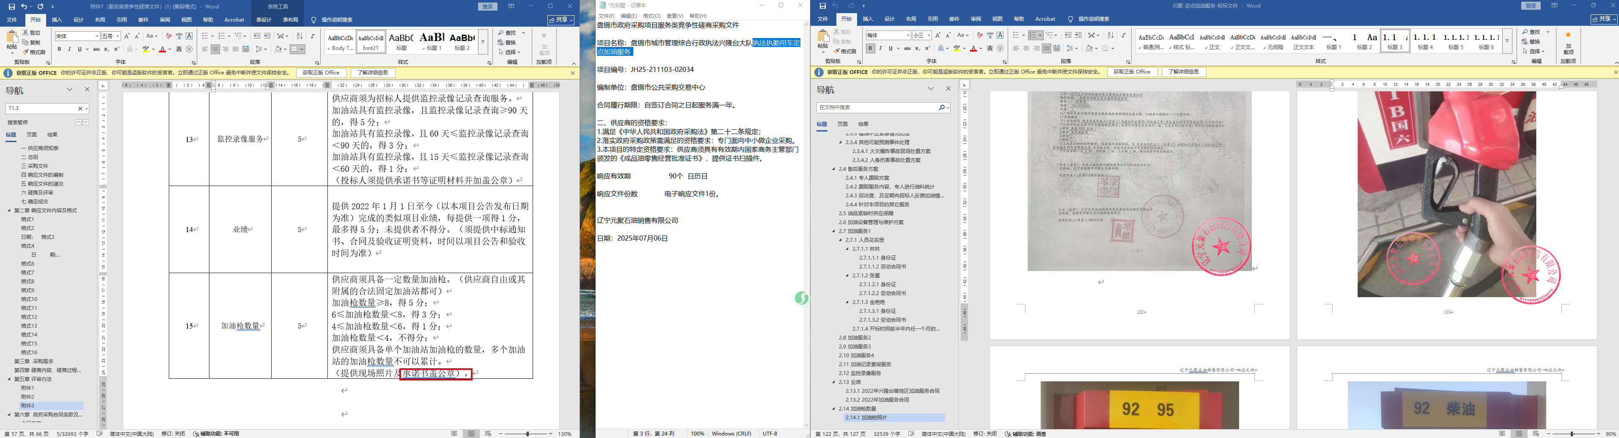Collapse 第二章 heading in left navigation pane

(9, 211)
